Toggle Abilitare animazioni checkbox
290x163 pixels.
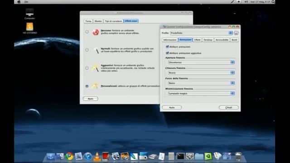[x=167, y=47]
